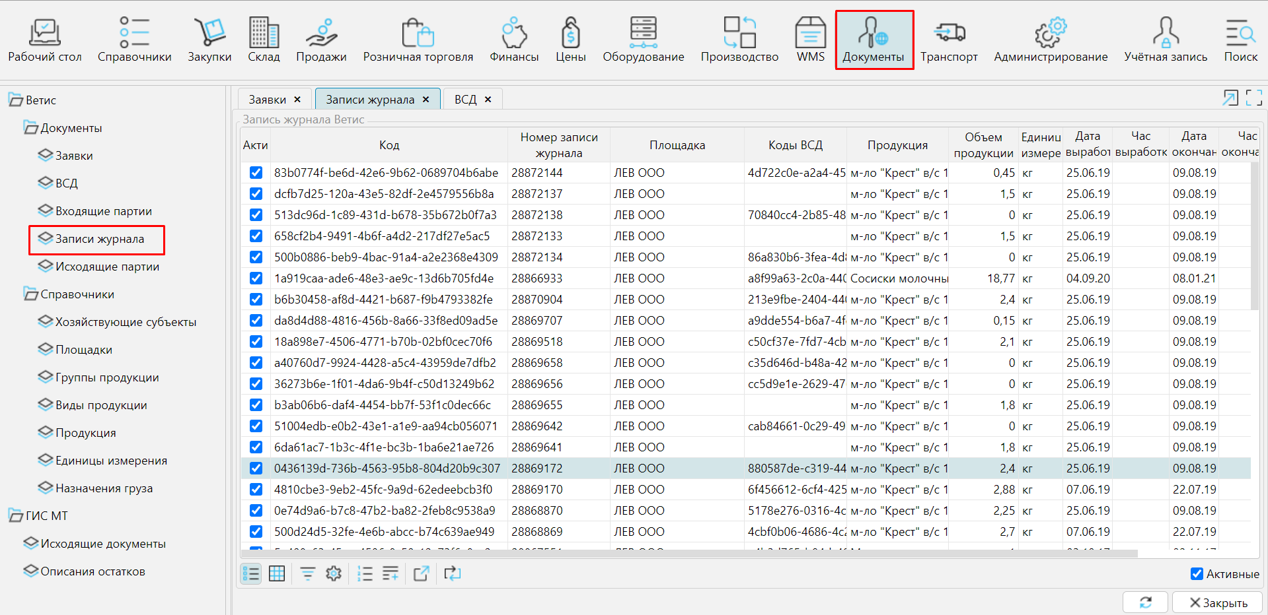Uncheck the checkbox for record 28872144
The height and width of the screenshot is (615, 1268).
click(x=256, y=173)
